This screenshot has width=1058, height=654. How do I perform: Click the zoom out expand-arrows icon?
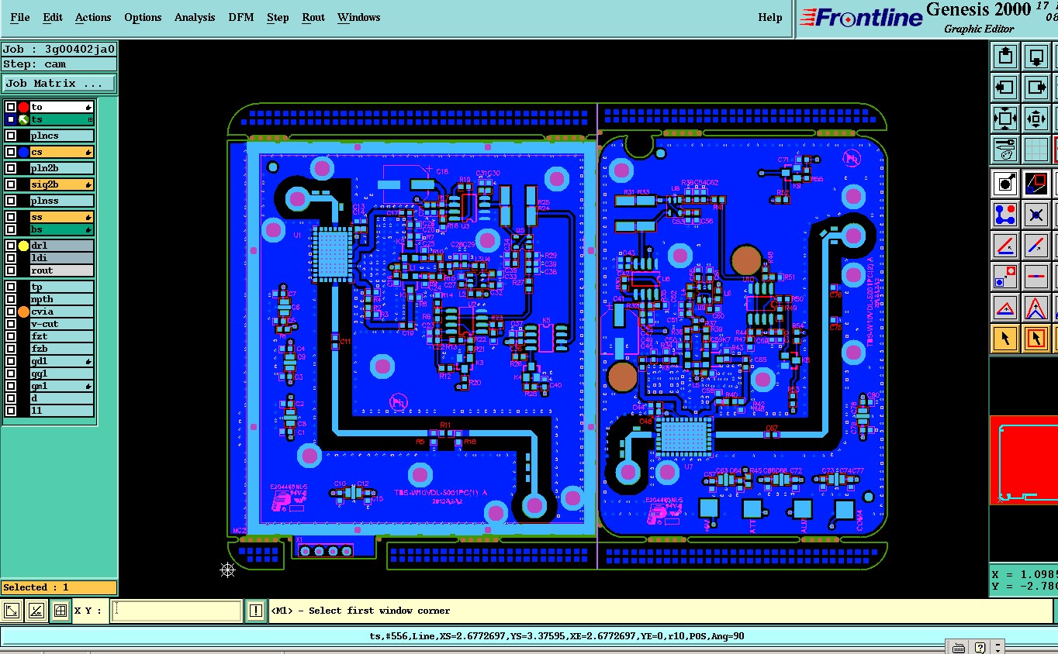[1006, 119]
